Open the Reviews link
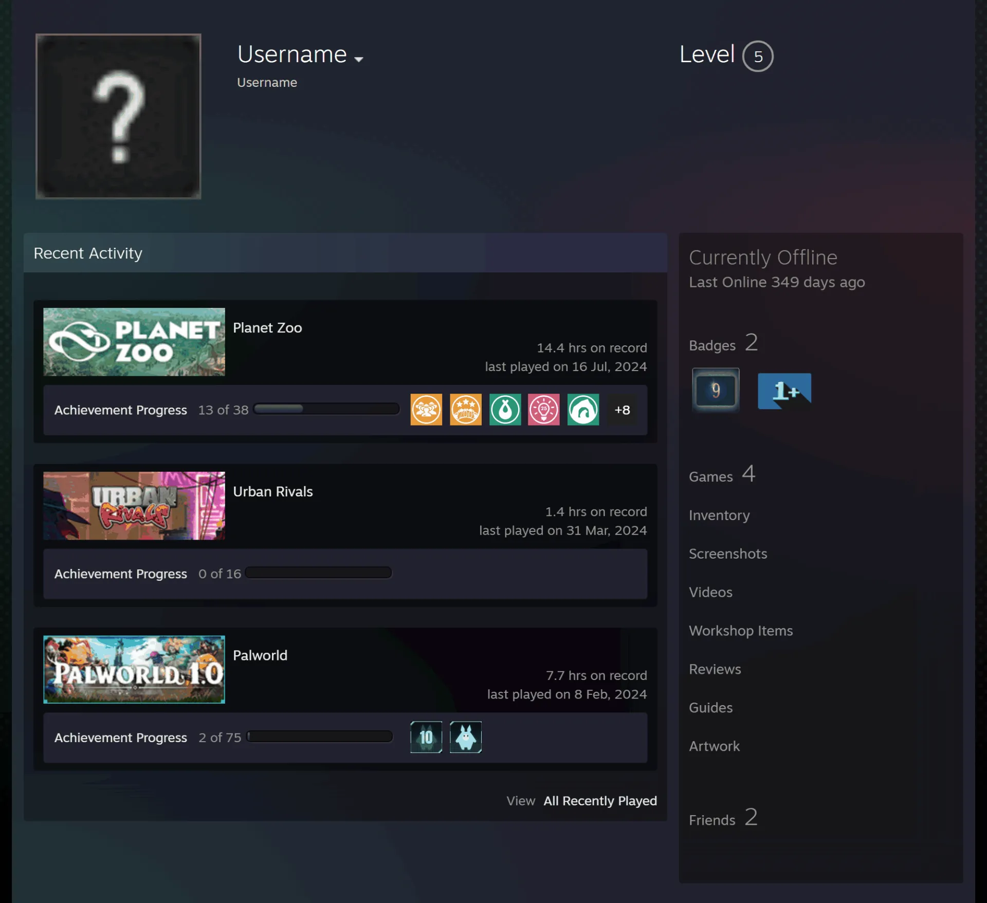 coord(715,669)
